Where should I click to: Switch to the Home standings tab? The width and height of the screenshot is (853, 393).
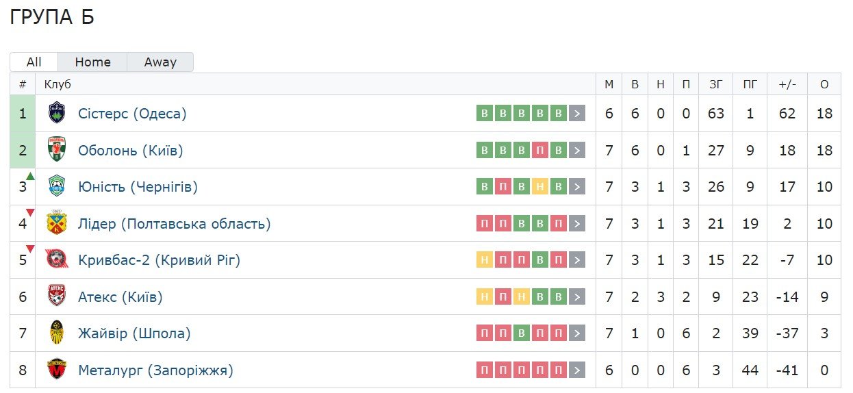[92, 62]
